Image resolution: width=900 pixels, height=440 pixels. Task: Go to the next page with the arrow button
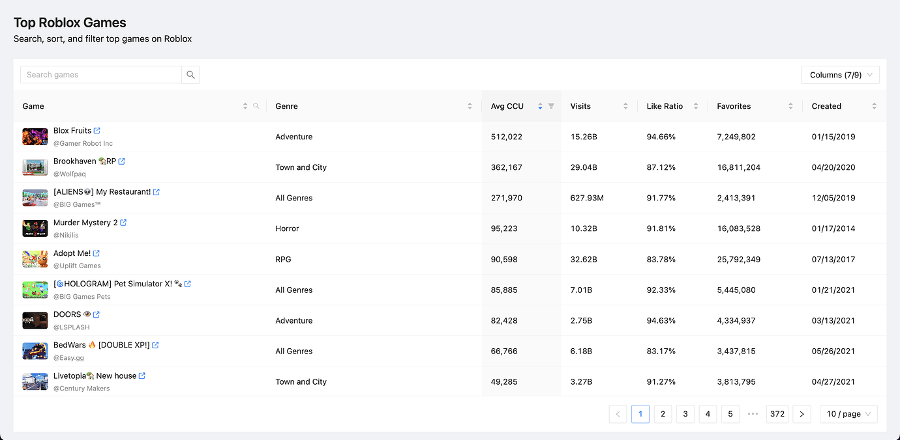point(802,414)
